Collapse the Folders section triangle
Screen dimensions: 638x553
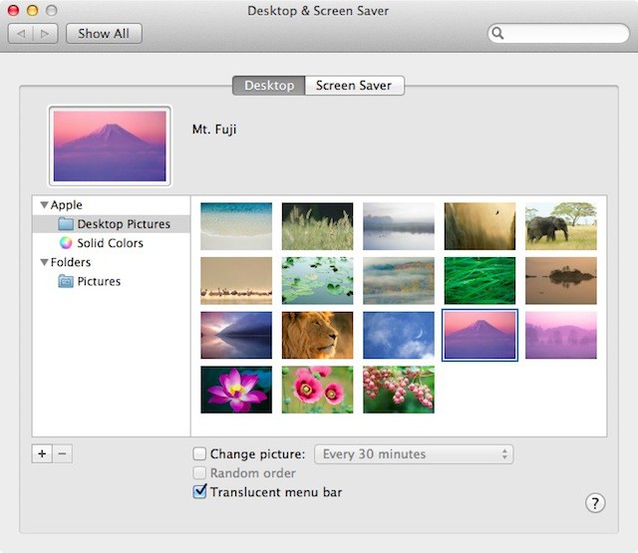pos(44,263)
